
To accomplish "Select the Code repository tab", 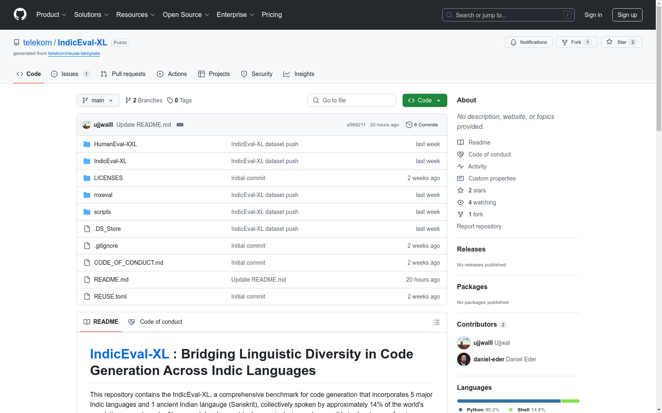I will [x=29, y=74].
